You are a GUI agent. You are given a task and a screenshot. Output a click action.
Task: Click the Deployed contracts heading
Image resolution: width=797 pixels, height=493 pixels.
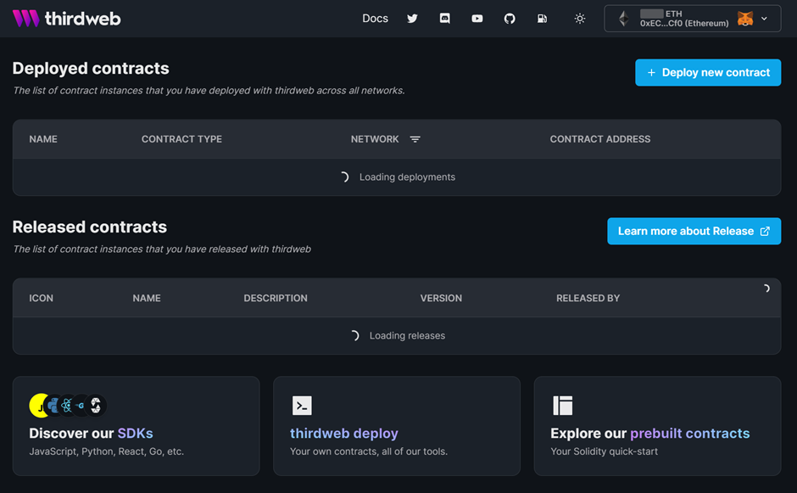[x=91, y=68]
